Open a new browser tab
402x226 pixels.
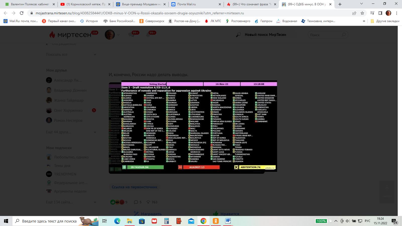pyautogui.click(x=340, y=4)
